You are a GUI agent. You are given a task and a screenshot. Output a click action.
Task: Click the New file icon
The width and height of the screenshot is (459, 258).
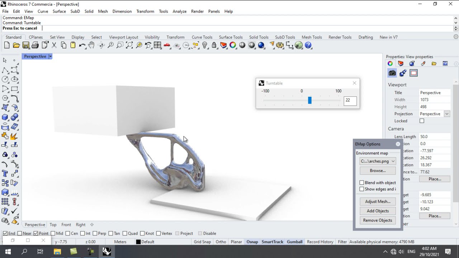[x=7, y=45]
